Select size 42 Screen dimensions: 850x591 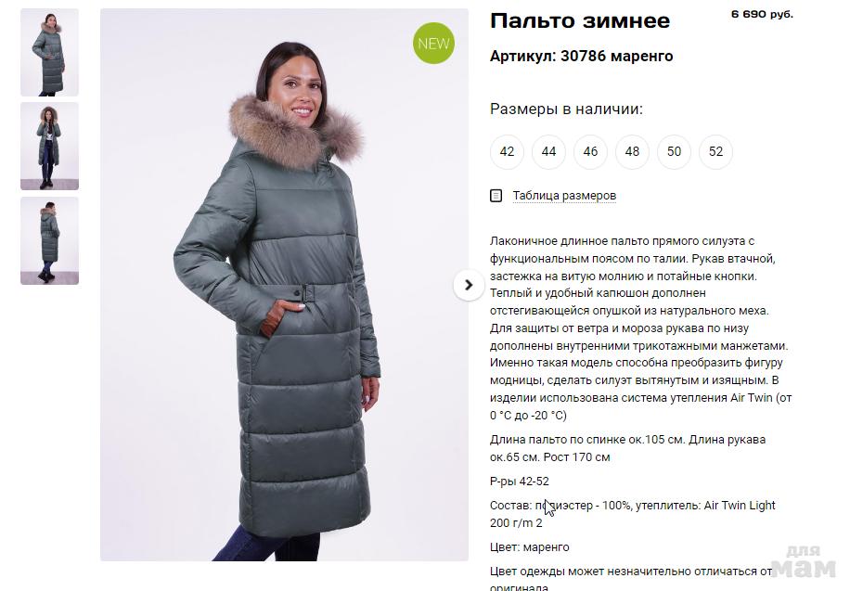[507, 152]
